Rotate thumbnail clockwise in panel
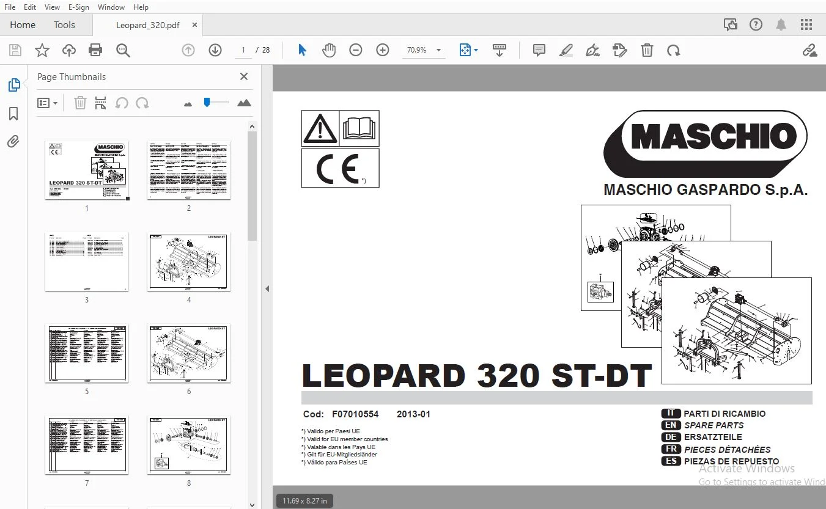This screenshot has height=509, width=826. pos(142,103)
